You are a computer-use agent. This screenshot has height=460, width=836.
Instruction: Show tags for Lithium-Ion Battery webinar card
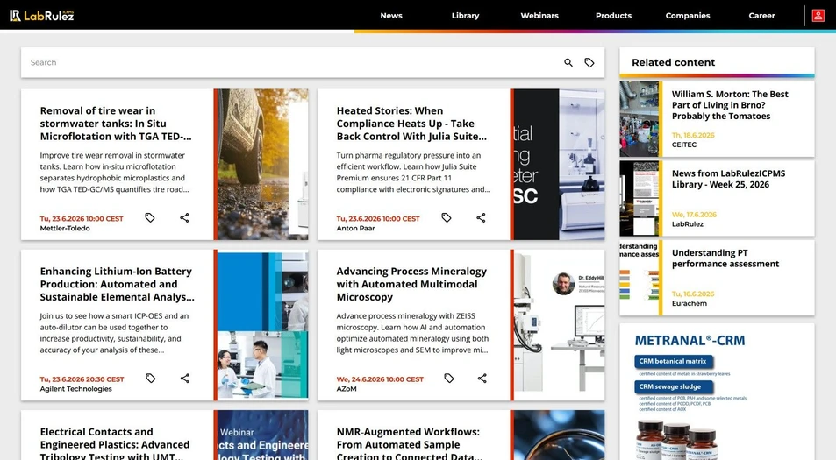click(x=150, y=379)
